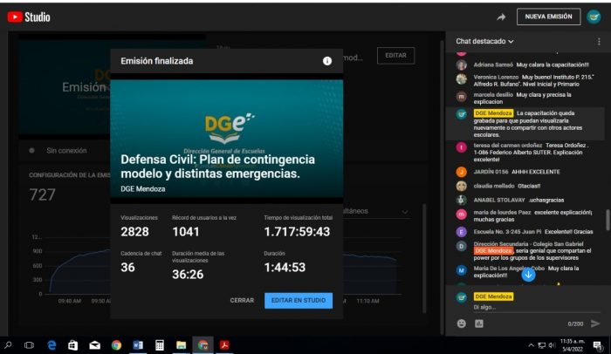Expand the dropdown chevron right of dialog
The width and height of the screenshot is (611, 354).
[405, 212]
